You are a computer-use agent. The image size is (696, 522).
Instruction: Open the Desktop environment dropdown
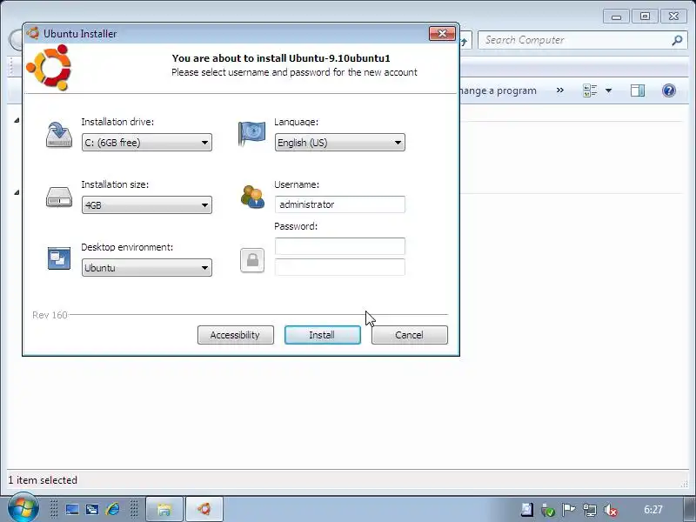146,268
